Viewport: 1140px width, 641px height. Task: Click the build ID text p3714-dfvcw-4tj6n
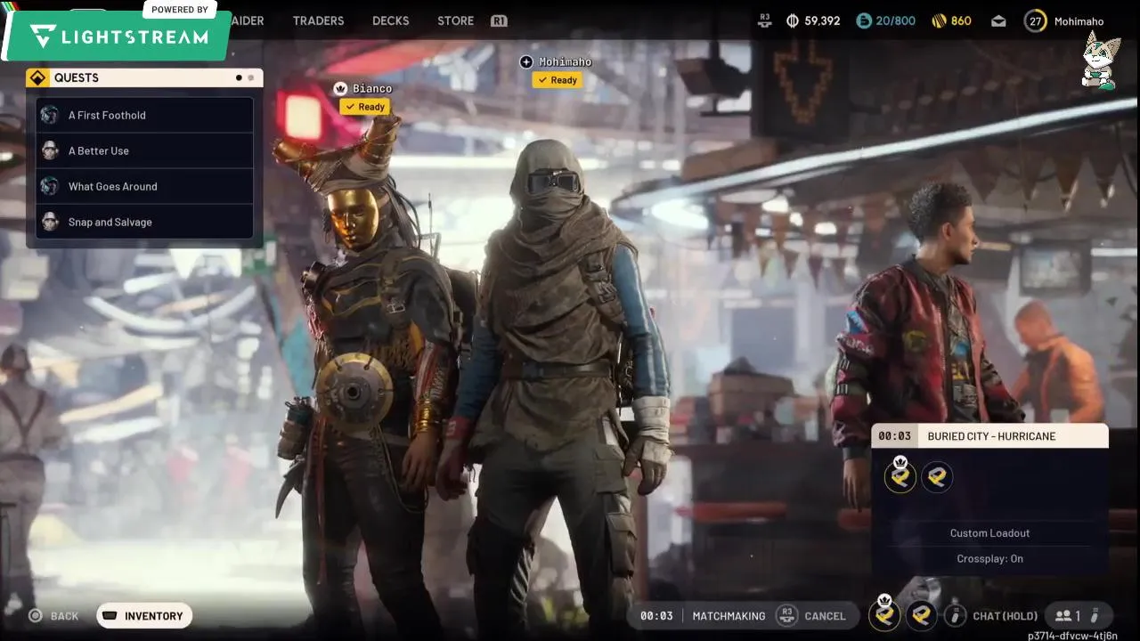1072,636
